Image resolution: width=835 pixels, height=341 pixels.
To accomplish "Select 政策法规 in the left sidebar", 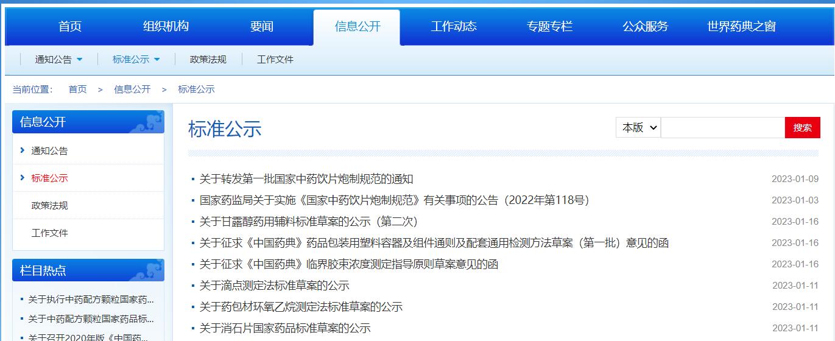I will [x=49, y=205].
